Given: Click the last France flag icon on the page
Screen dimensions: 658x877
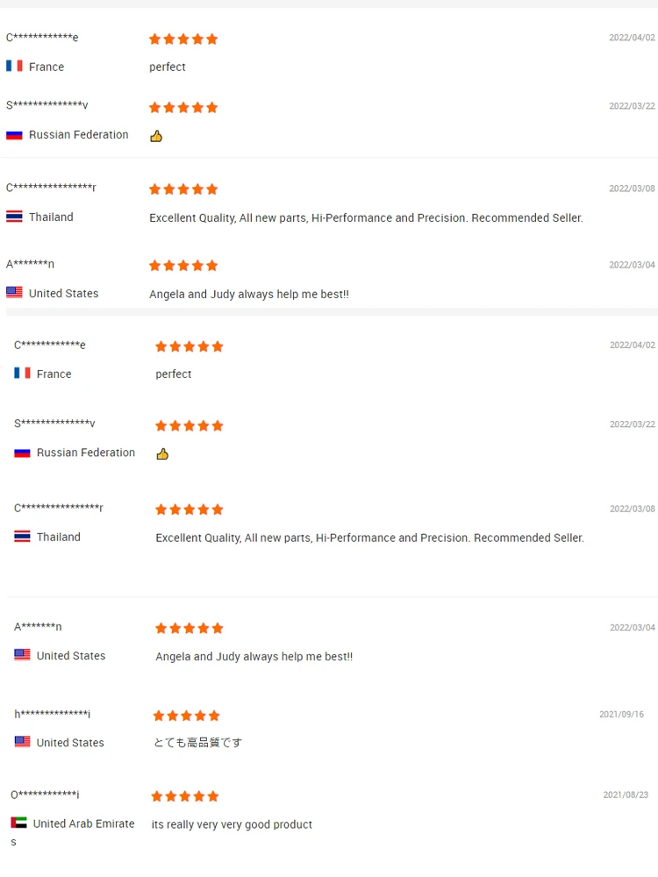Looking at the screenshot, I should coord(22,374).
